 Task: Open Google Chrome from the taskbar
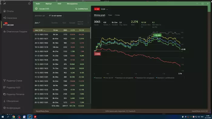14,117
